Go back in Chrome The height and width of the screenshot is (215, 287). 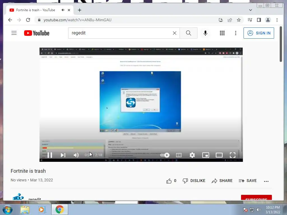coord(10,20)
